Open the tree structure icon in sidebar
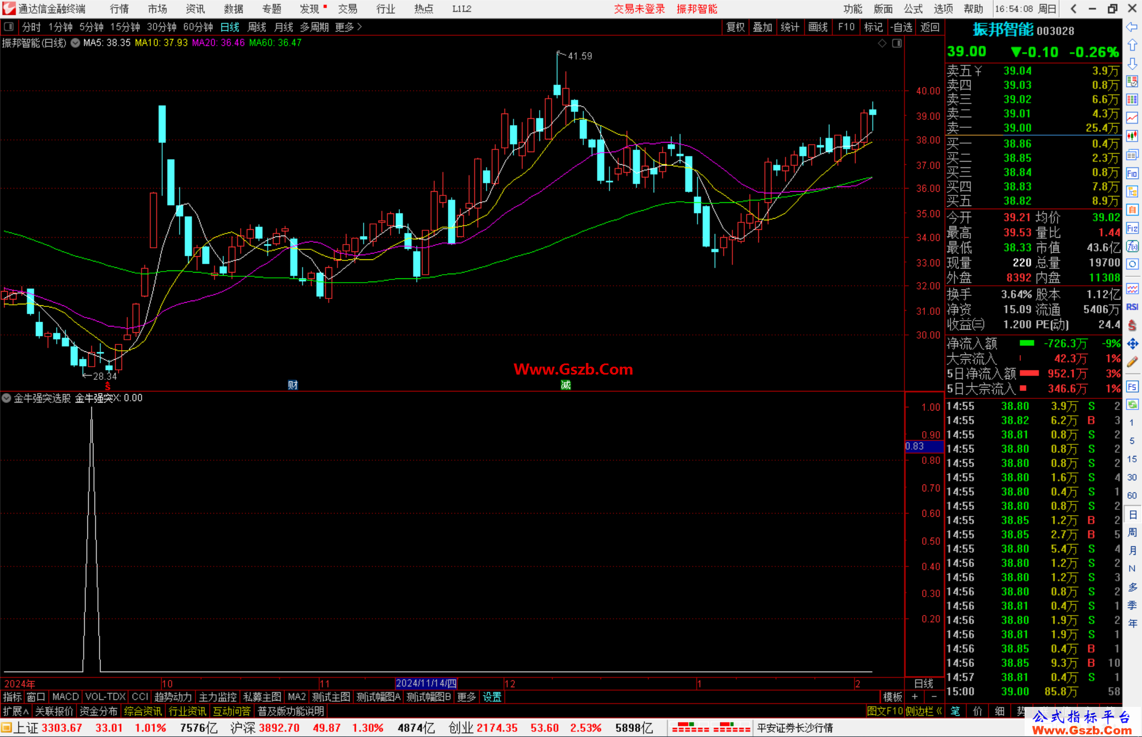Viewport: 1142px width, 737px height. pos(1132,191)
